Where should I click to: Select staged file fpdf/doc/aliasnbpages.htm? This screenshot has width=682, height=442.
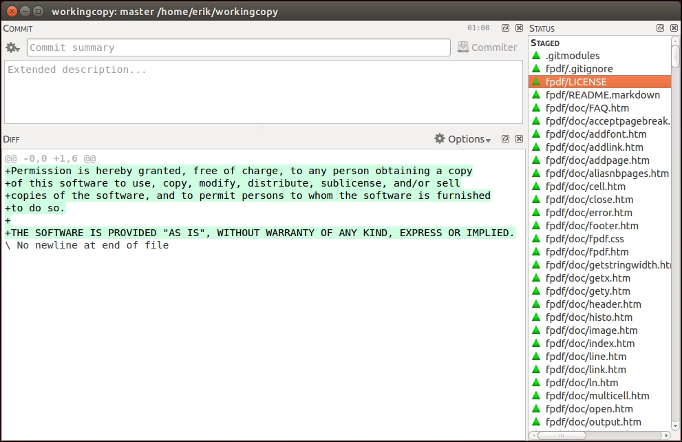[x=600, y=173]
